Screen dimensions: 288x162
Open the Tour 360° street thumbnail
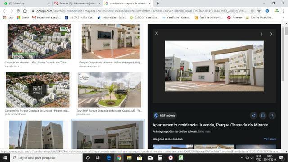coord(109,90)
